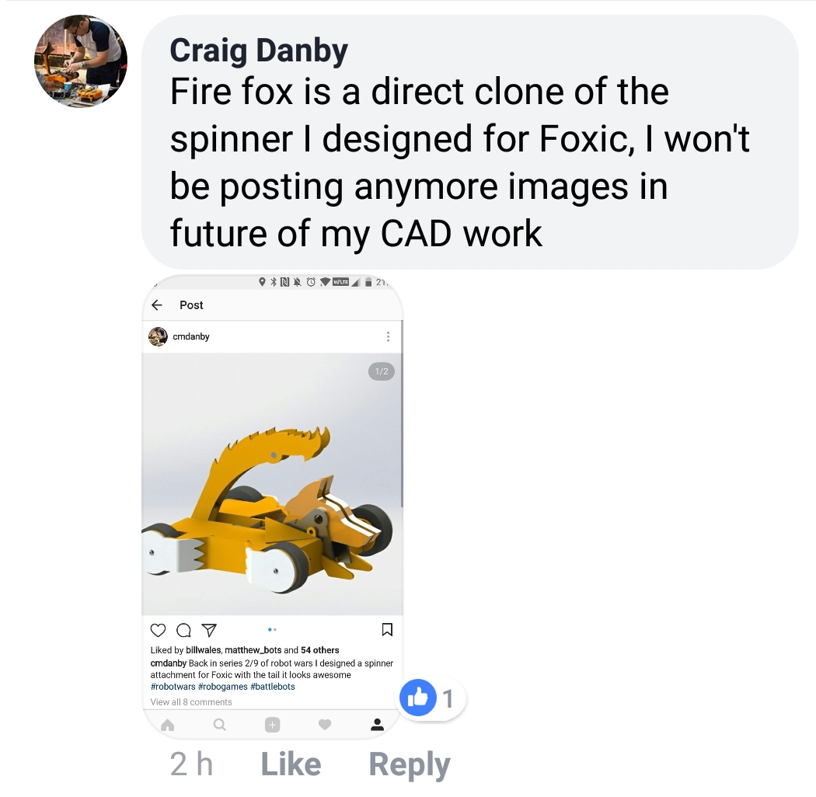This screenshot has height=797, width=816.
Task: Tap the home tab icon
Action: coord(168,725)
